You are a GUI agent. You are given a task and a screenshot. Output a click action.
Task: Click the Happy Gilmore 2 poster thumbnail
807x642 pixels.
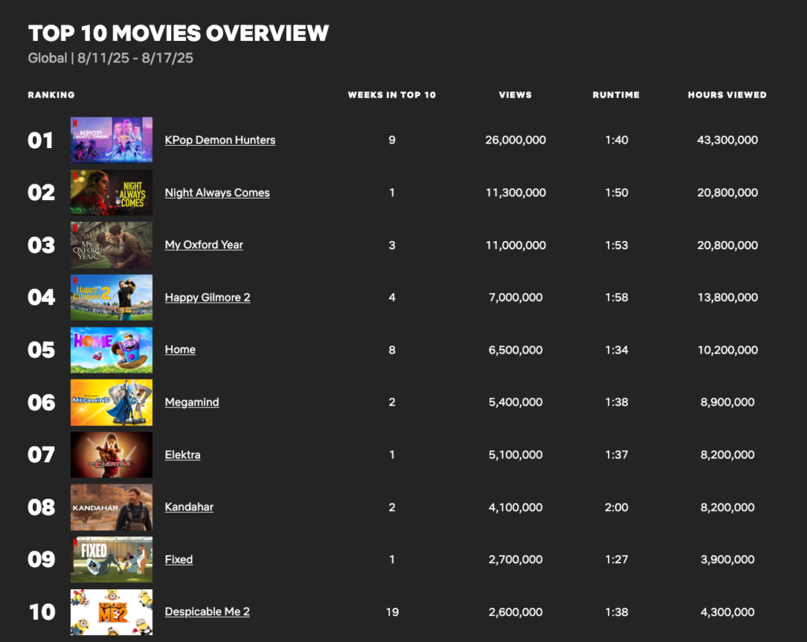(x=111, y=298)
